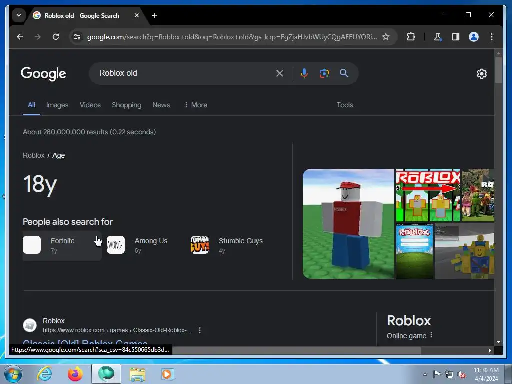
Task: Open the Action Center flag icon
Action: click(x=437, y=374)
